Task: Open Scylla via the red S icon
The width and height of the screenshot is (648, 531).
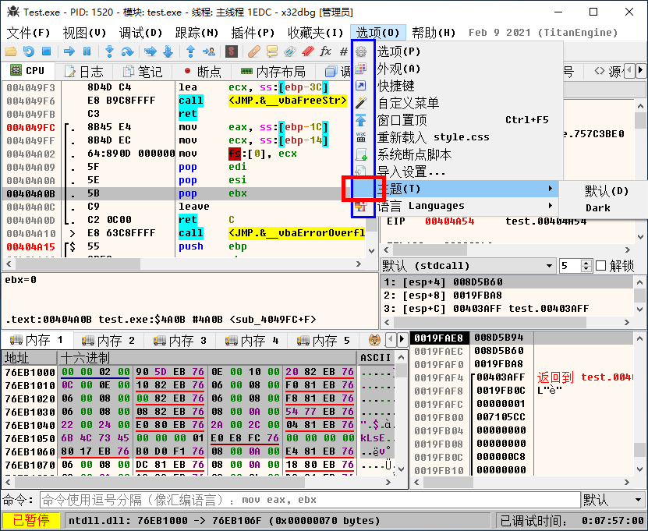Action: 232,51
